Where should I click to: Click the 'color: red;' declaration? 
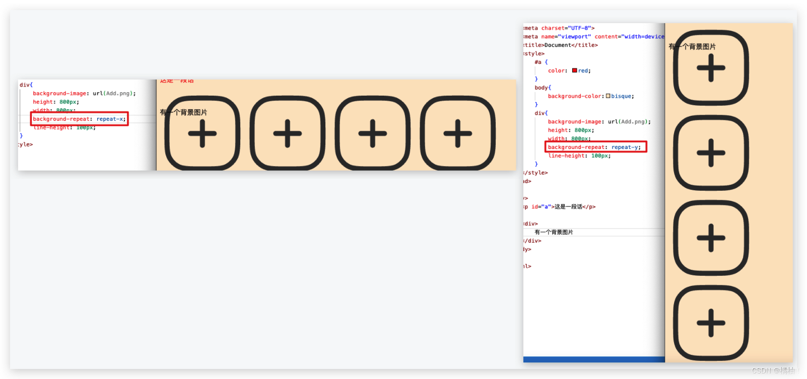(569, 70)
